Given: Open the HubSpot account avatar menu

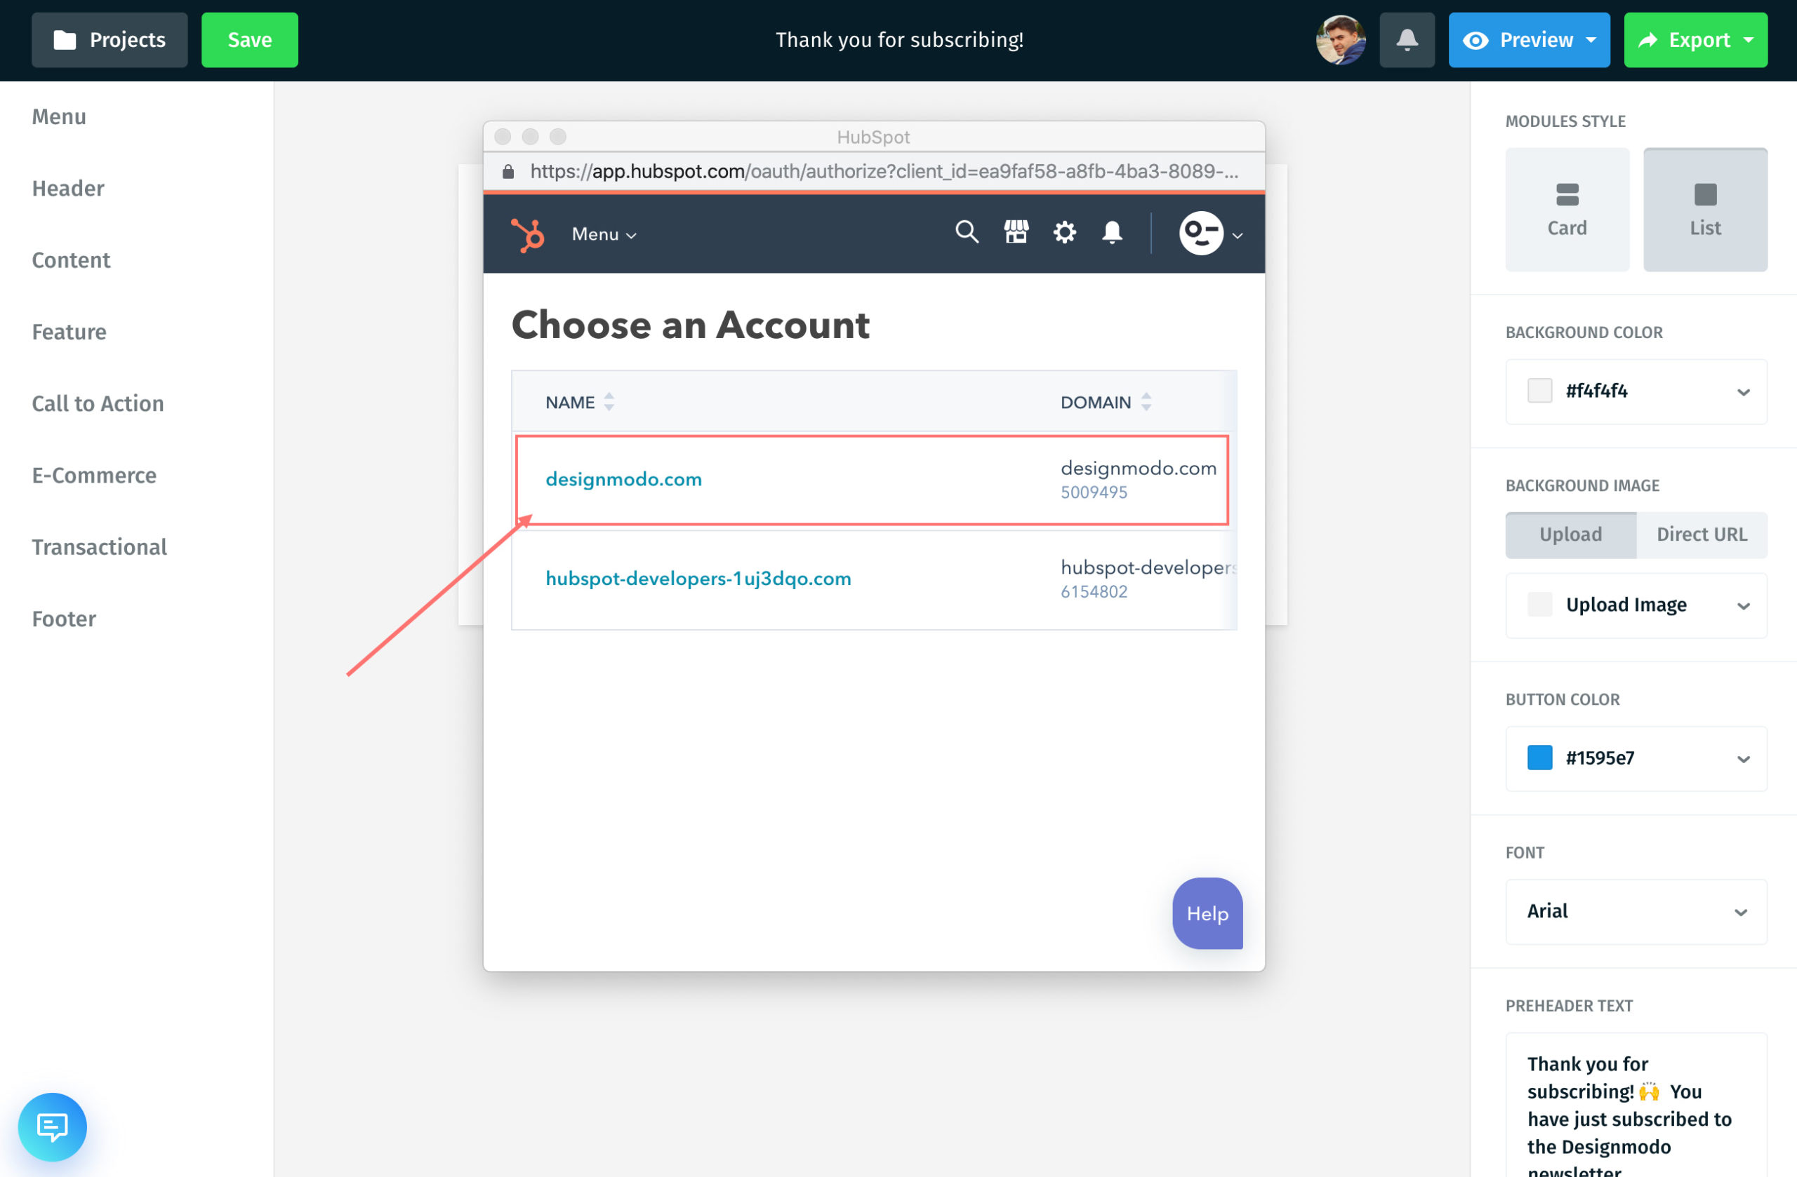Looking at the screenshot, I should [1210, 233].
